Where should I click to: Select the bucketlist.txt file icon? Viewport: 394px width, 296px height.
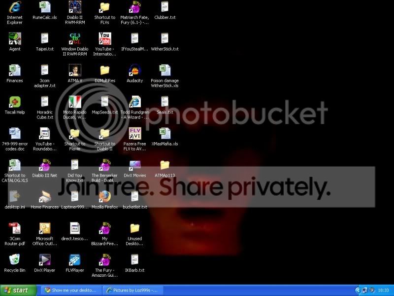tap(134, 197)
